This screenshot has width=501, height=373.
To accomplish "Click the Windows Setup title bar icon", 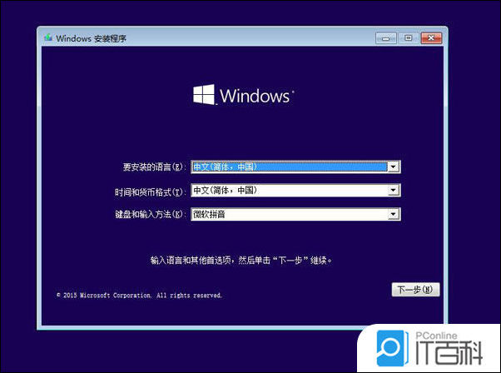I will (48, 37).
